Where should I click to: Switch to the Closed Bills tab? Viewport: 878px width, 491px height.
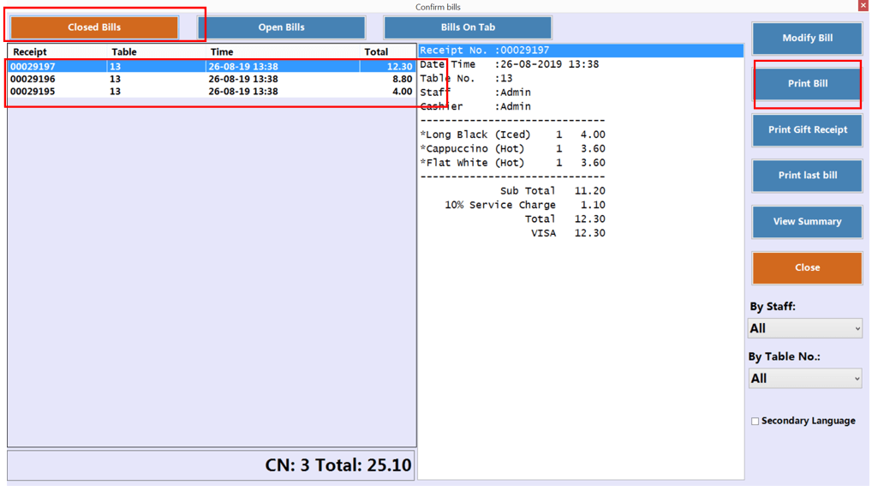point(94,27)
